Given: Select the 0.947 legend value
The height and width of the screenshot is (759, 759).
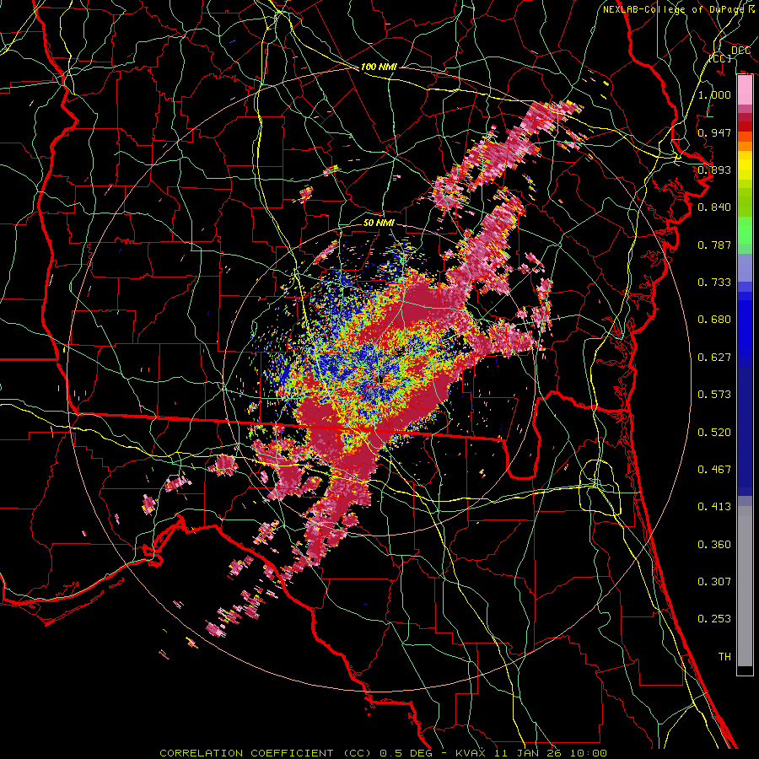Looking at the screenshot, I should tap(714, 132).
